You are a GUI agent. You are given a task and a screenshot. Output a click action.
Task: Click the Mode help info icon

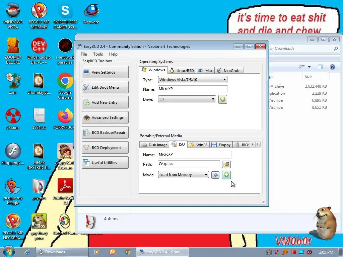click(215, 175)
